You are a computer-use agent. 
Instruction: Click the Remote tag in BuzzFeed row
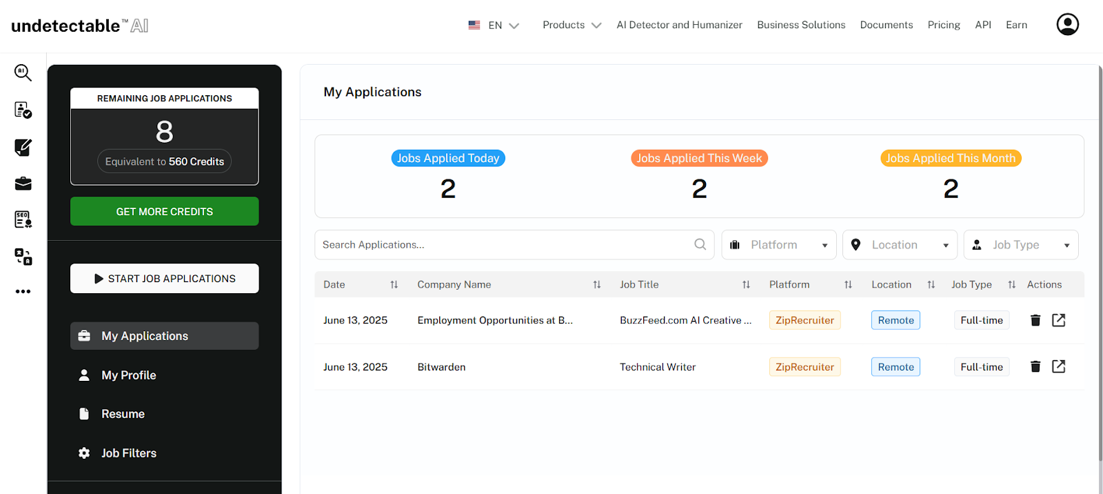pos(895,320)
